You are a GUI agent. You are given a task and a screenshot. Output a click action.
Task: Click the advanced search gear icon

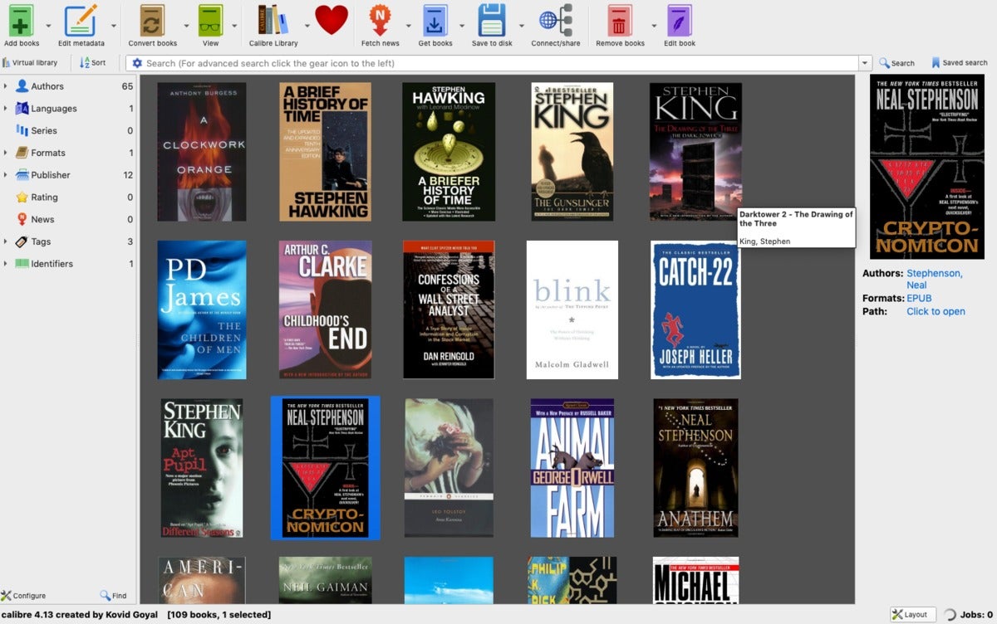137,63
